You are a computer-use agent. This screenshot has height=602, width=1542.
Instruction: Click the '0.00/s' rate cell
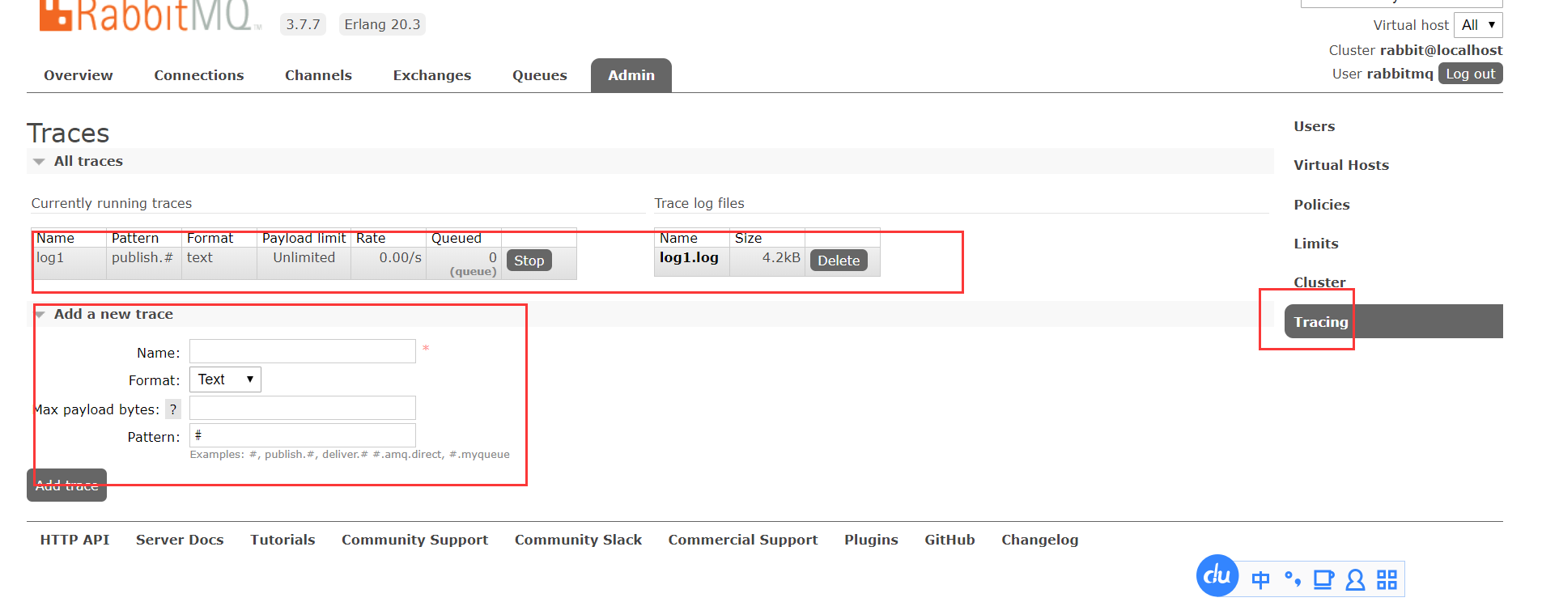[x=389, y=263]
